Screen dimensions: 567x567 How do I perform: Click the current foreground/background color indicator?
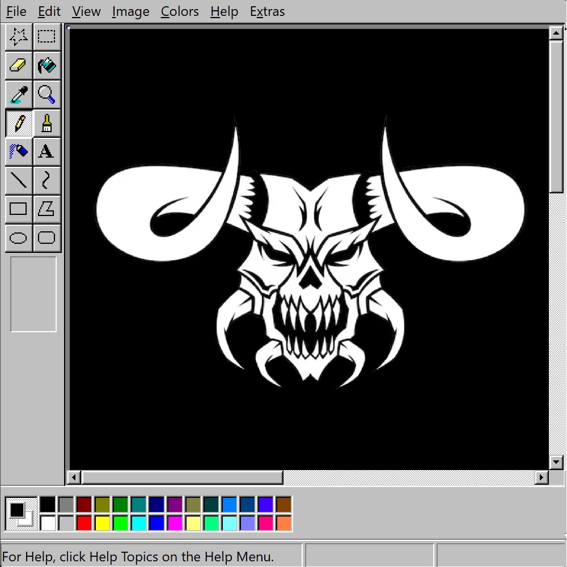tap(22, 514)
